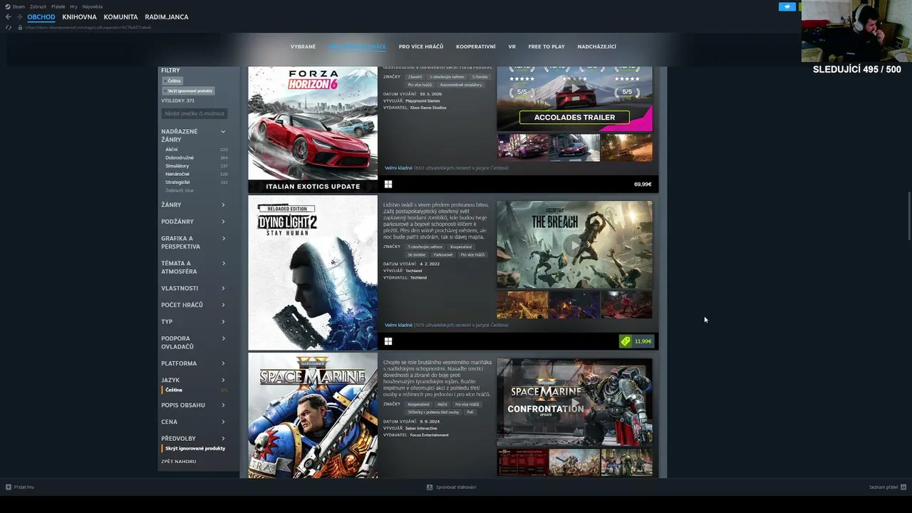Open the Hry menu
The height and width of the screenshot is (513, 912).
73,6
